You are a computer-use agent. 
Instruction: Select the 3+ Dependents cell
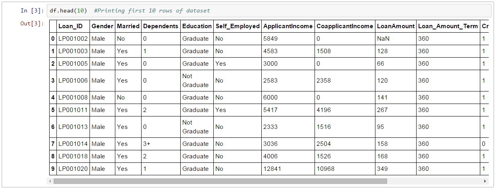click(146, 144)
